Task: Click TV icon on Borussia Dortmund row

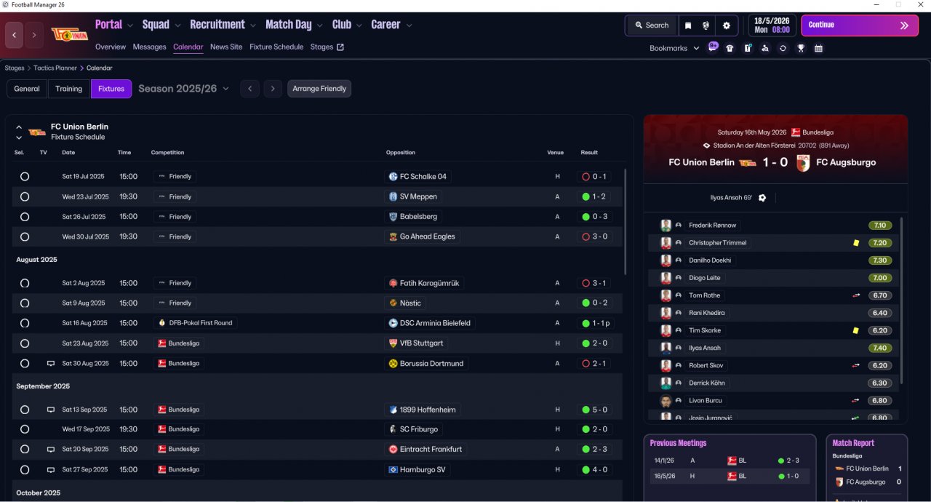Action: [51, 364]
